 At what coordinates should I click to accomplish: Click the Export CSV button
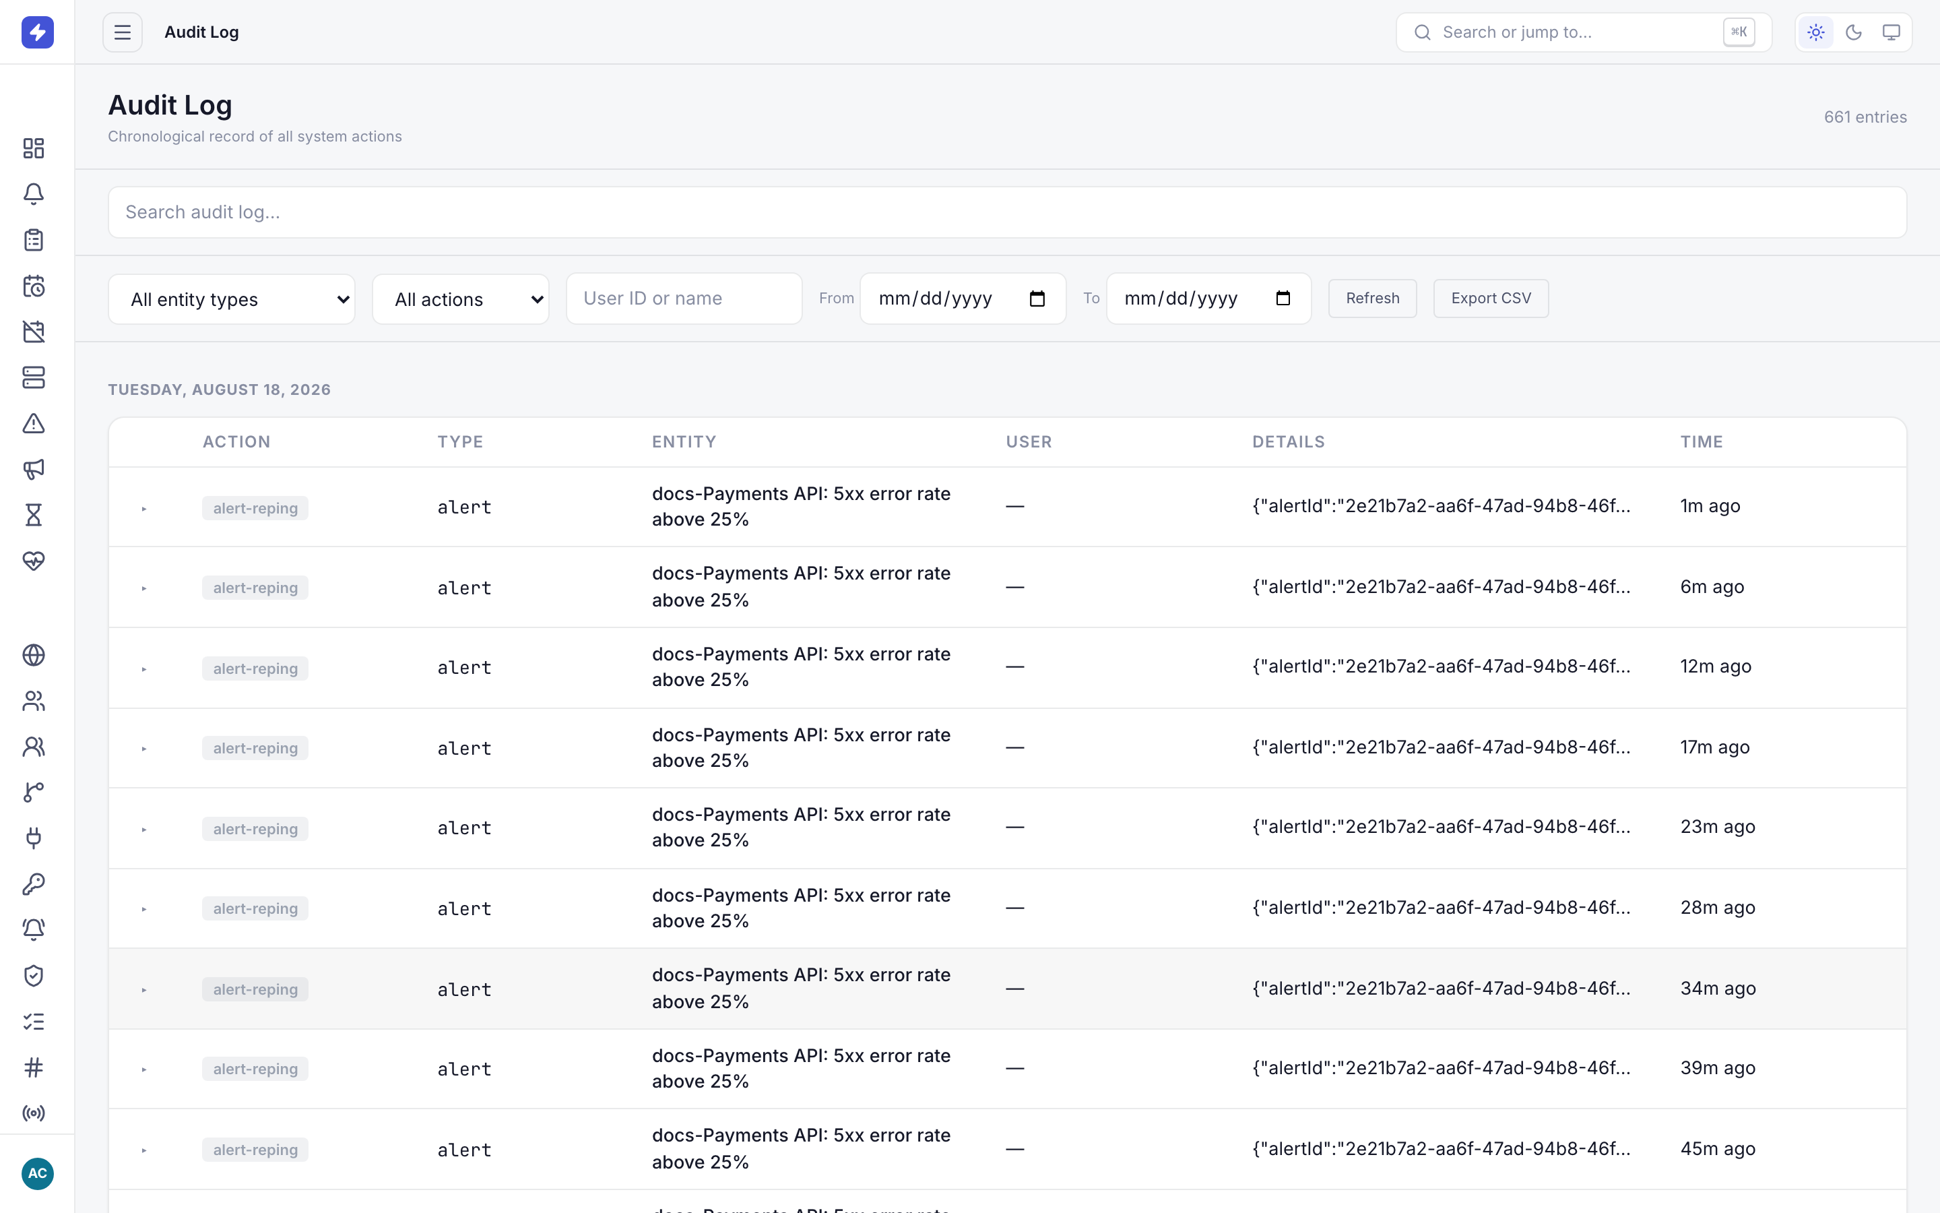1490,299
